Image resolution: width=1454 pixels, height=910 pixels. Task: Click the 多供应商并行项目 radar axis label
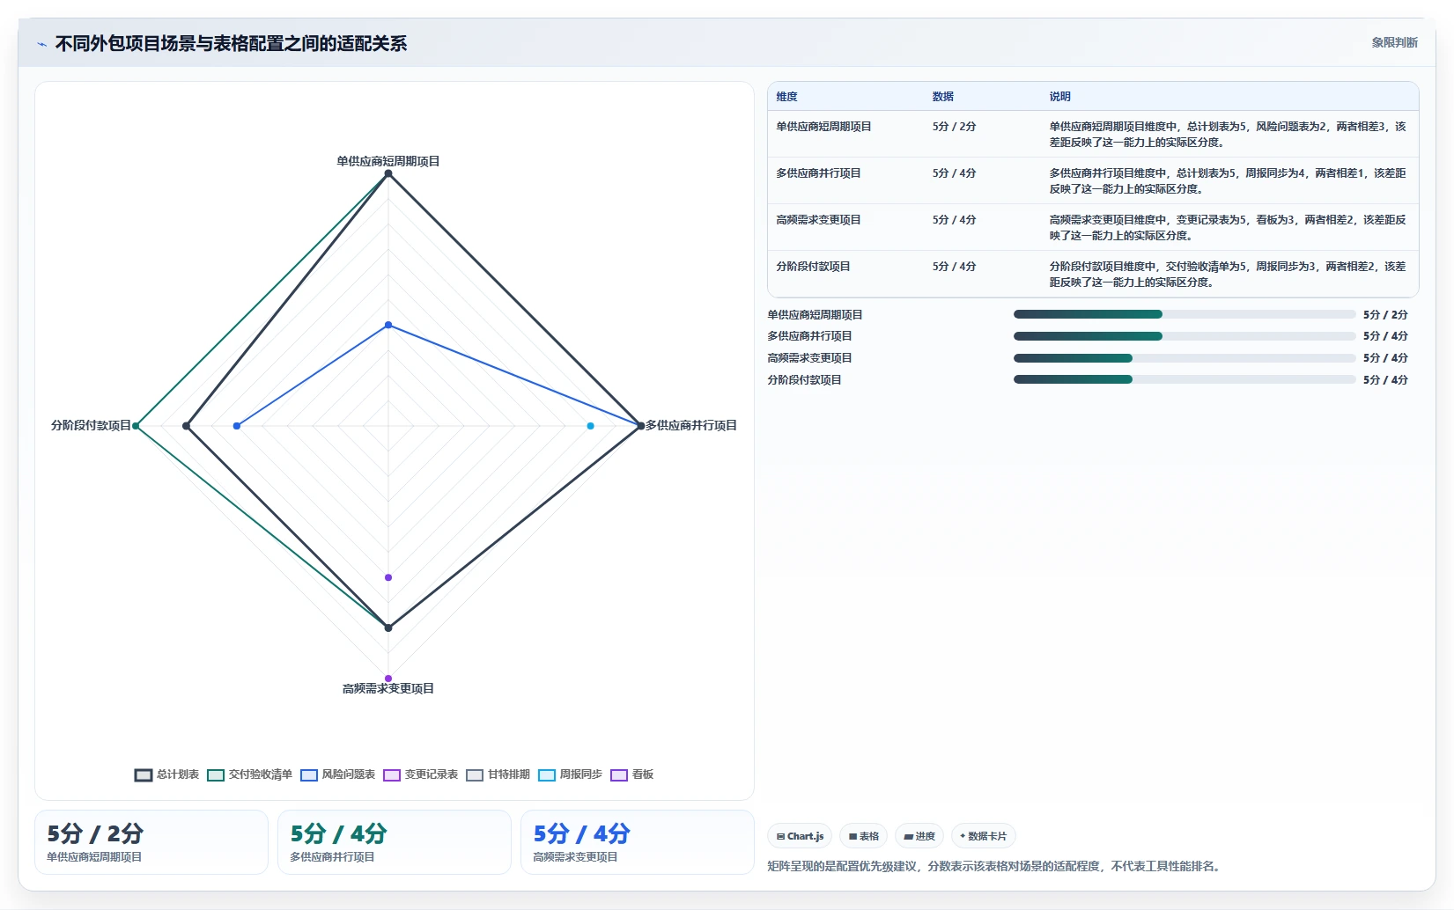[691, 426]
